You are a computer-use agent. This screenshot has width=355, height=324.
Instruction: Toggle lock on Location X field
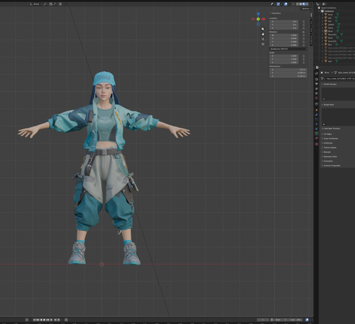click(304, 21)
